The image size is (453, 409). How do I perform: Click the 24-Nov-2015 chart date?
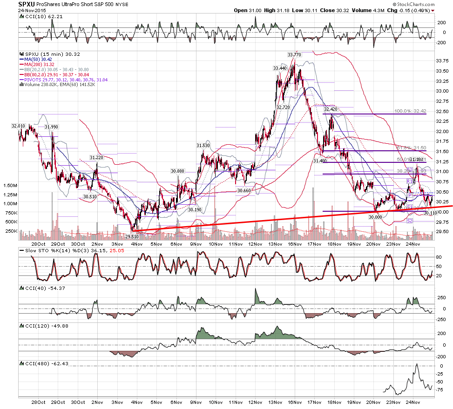click(x=32, y=10)
